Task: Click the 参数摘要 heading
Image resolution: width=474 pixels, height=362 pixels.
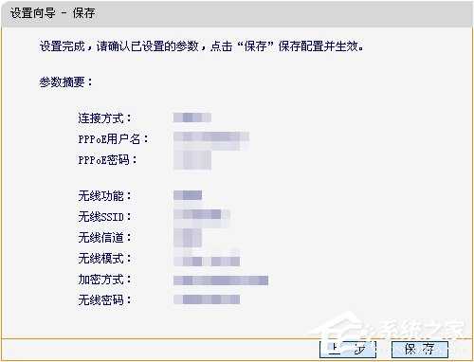Action: (66, 82)
